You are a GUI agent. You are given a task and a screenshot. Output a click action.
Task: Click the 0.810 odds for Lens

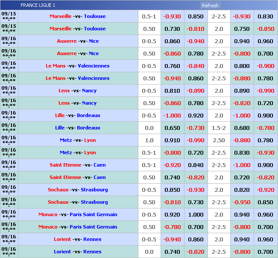pos(172,91)
